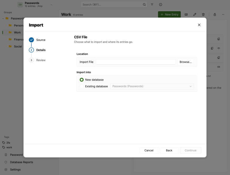Collapse the Passwords root group
This screenshot has width=230, height=175.
tap(3, 18)
